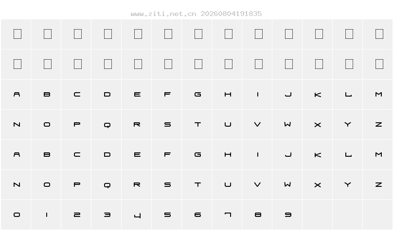Viewport: 393px width, 231px height.
Task: Select the first uppercase M glyph cell
Action: point(378,95)
